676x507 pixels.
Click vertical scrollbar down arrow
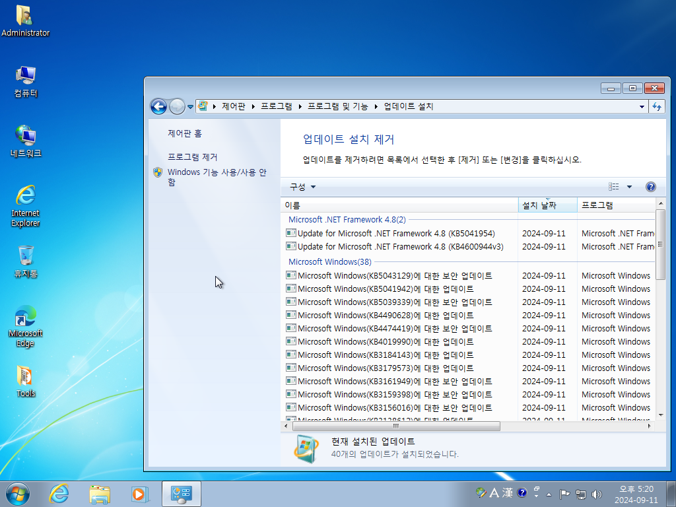tap(660, 416)
